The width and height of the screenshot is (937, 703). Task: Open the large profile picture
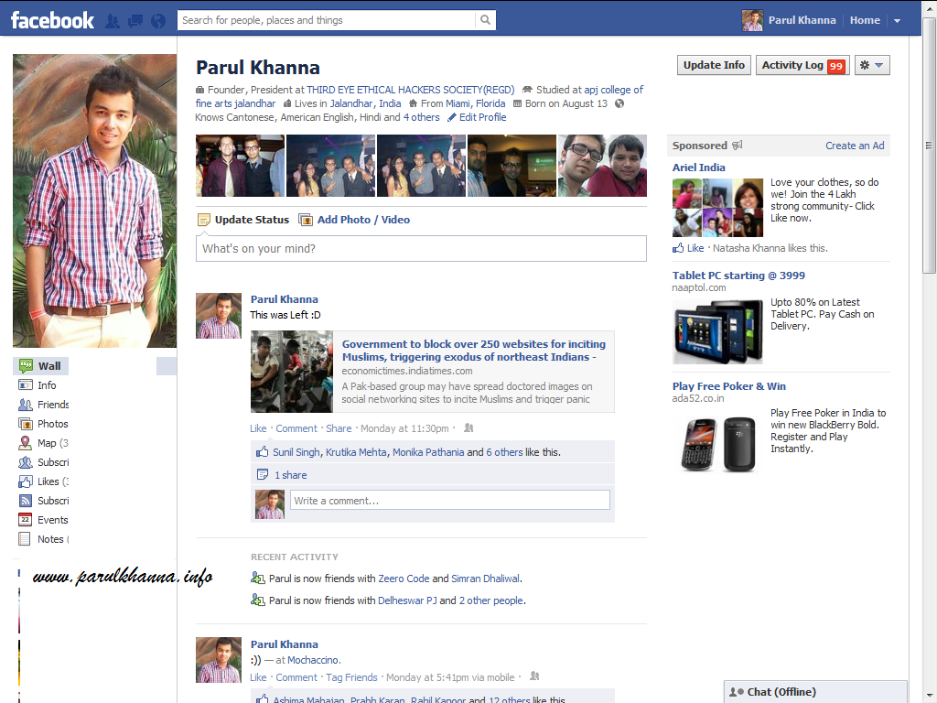pyautogui.click(x=94, y=200)
